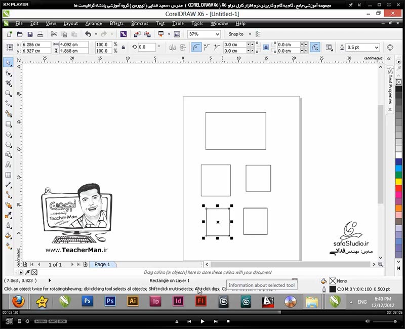Select the Color Eyedropper tool
Screen dimensions: 405x329
point(9,215)
